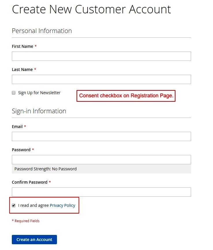The height and width of the screenshot is (250, 213).
Task: Enable the Sign Up for Newsletter checkbox
Action: pyautogui.click(x=13, y=92)
